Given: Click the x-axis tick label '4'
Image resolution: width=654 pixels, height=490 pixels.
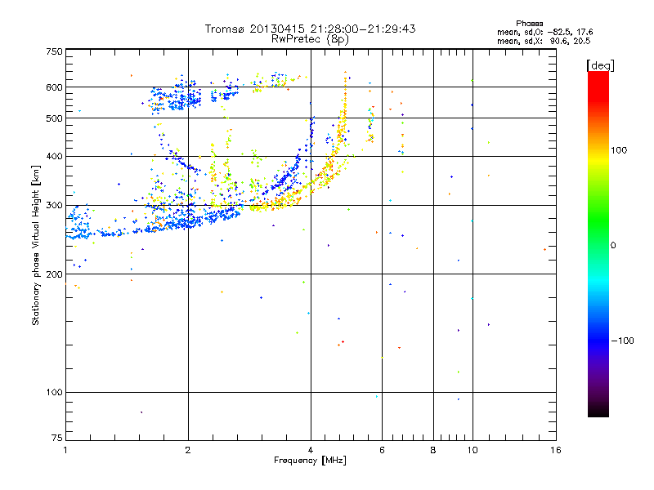Looking at the screenshot, I should point(311,450).
